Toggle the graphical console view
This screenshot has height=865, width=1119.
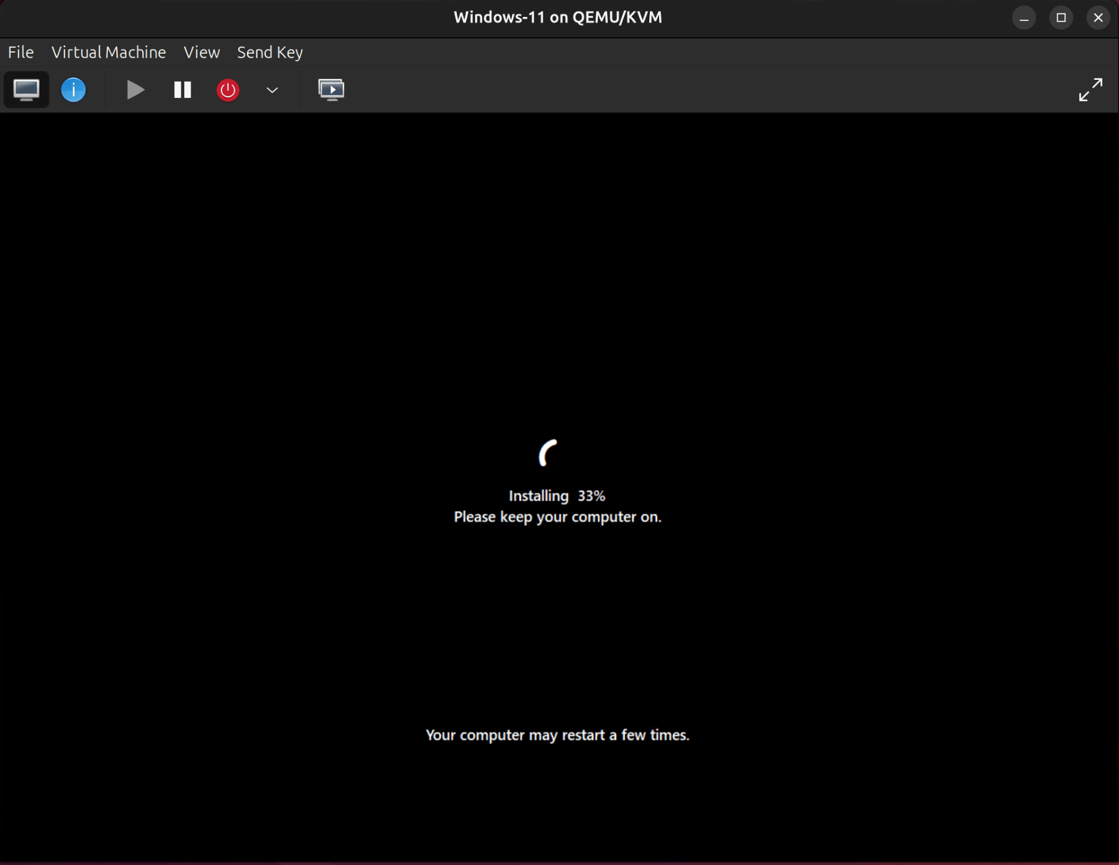[x=26, y=89]
